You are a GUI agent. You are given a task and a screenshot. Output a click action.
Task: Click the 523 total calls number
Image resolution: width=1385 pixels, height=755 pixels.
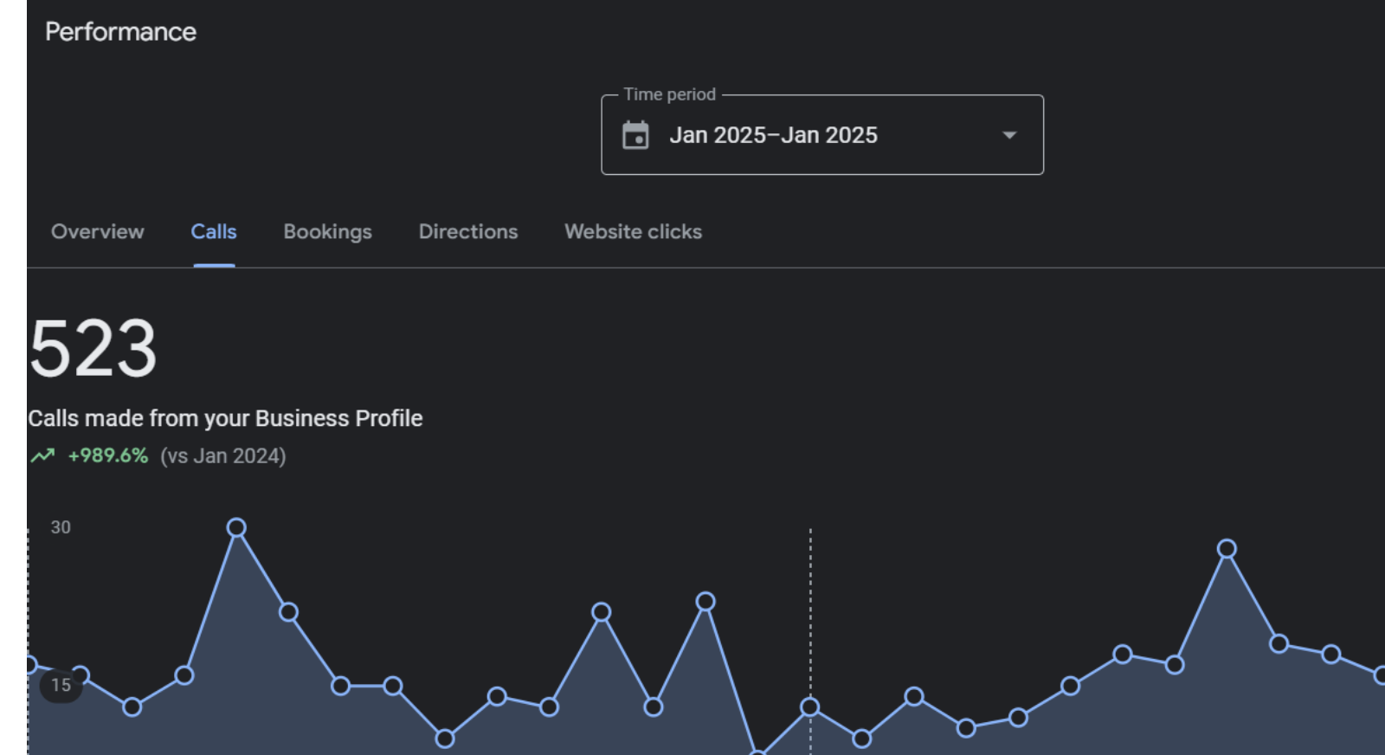tap(93, 349)
